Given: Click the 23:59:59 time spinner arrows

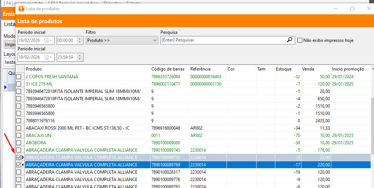Looking at the screenshot, I should coord(80,57).
